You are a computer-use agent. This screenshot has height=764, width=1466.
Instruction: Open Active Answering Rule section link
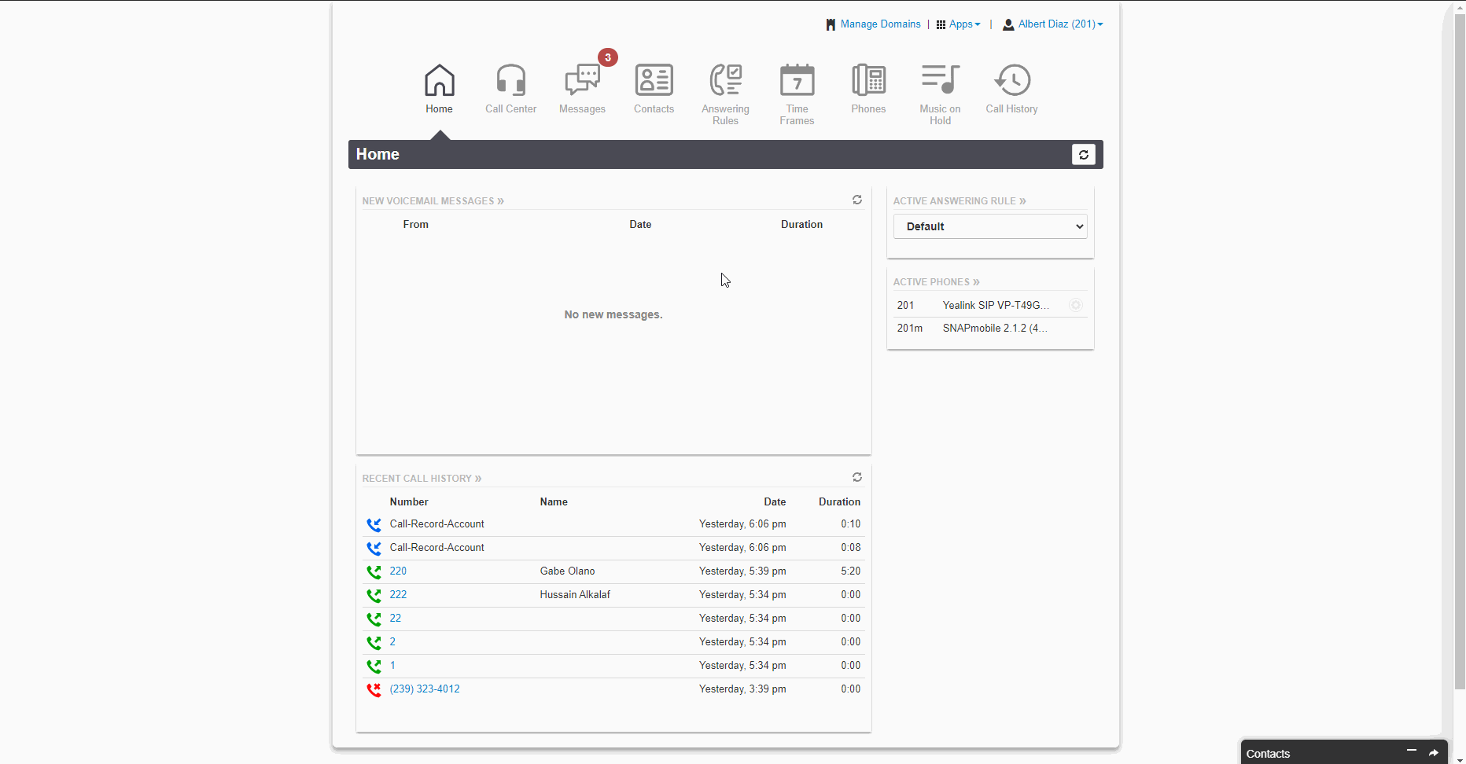960,201
